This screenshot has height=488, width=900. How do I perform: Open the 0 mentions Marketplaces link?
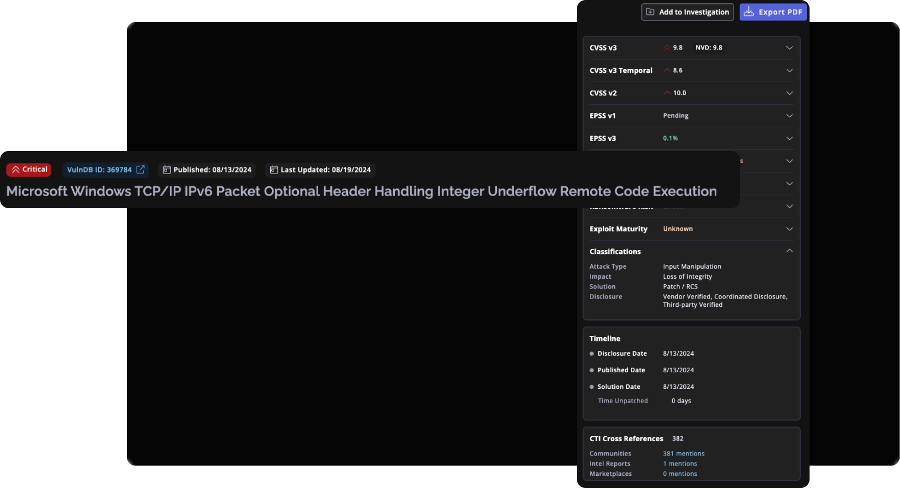(x=680, y=474)
